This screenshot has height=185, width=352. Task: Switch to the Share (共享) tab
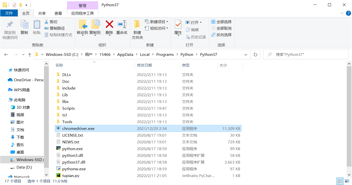tap(42, 13)
